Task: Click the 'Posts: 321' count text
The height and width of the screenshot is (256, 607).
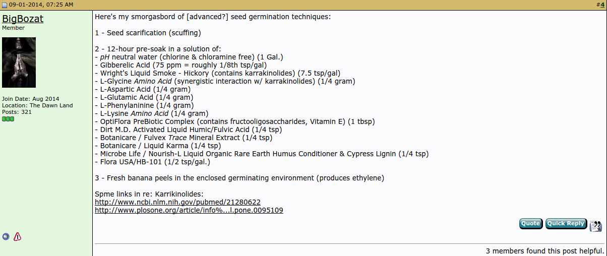Action: tap(17, 112)
